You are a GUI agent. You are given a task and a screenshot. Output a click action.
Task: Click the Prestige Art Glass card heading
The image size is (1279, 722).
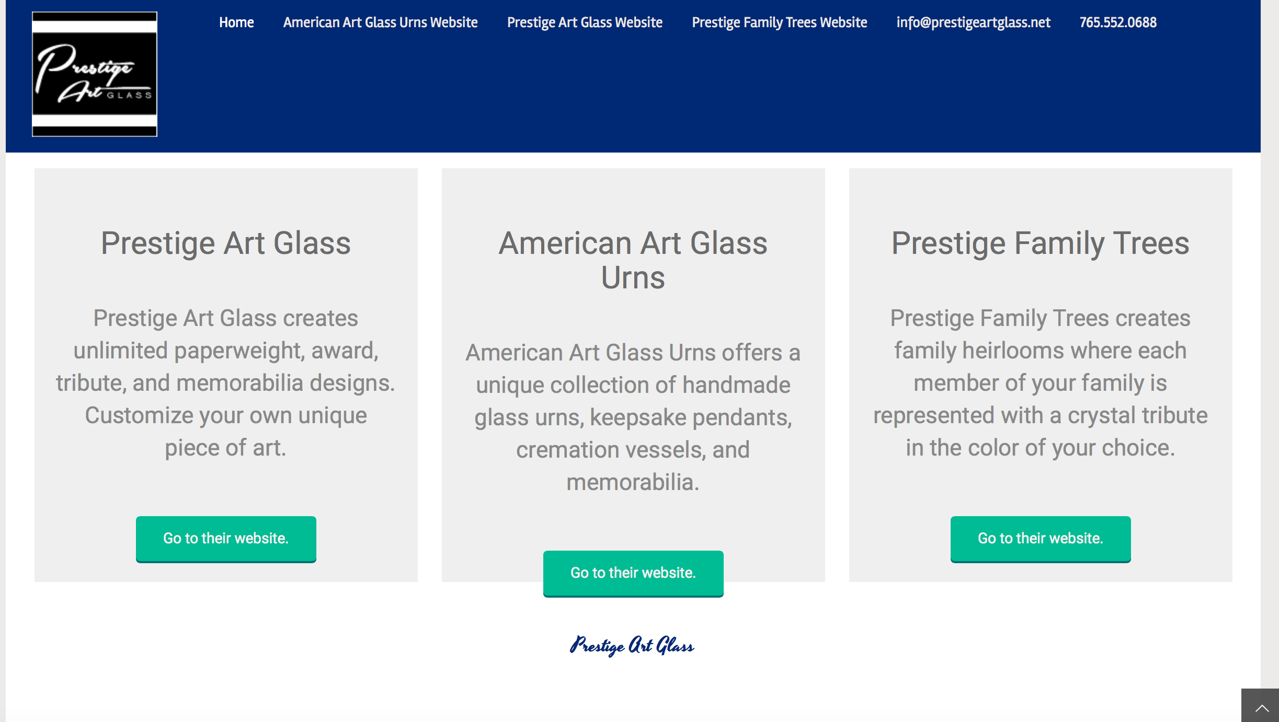[226, 243]
